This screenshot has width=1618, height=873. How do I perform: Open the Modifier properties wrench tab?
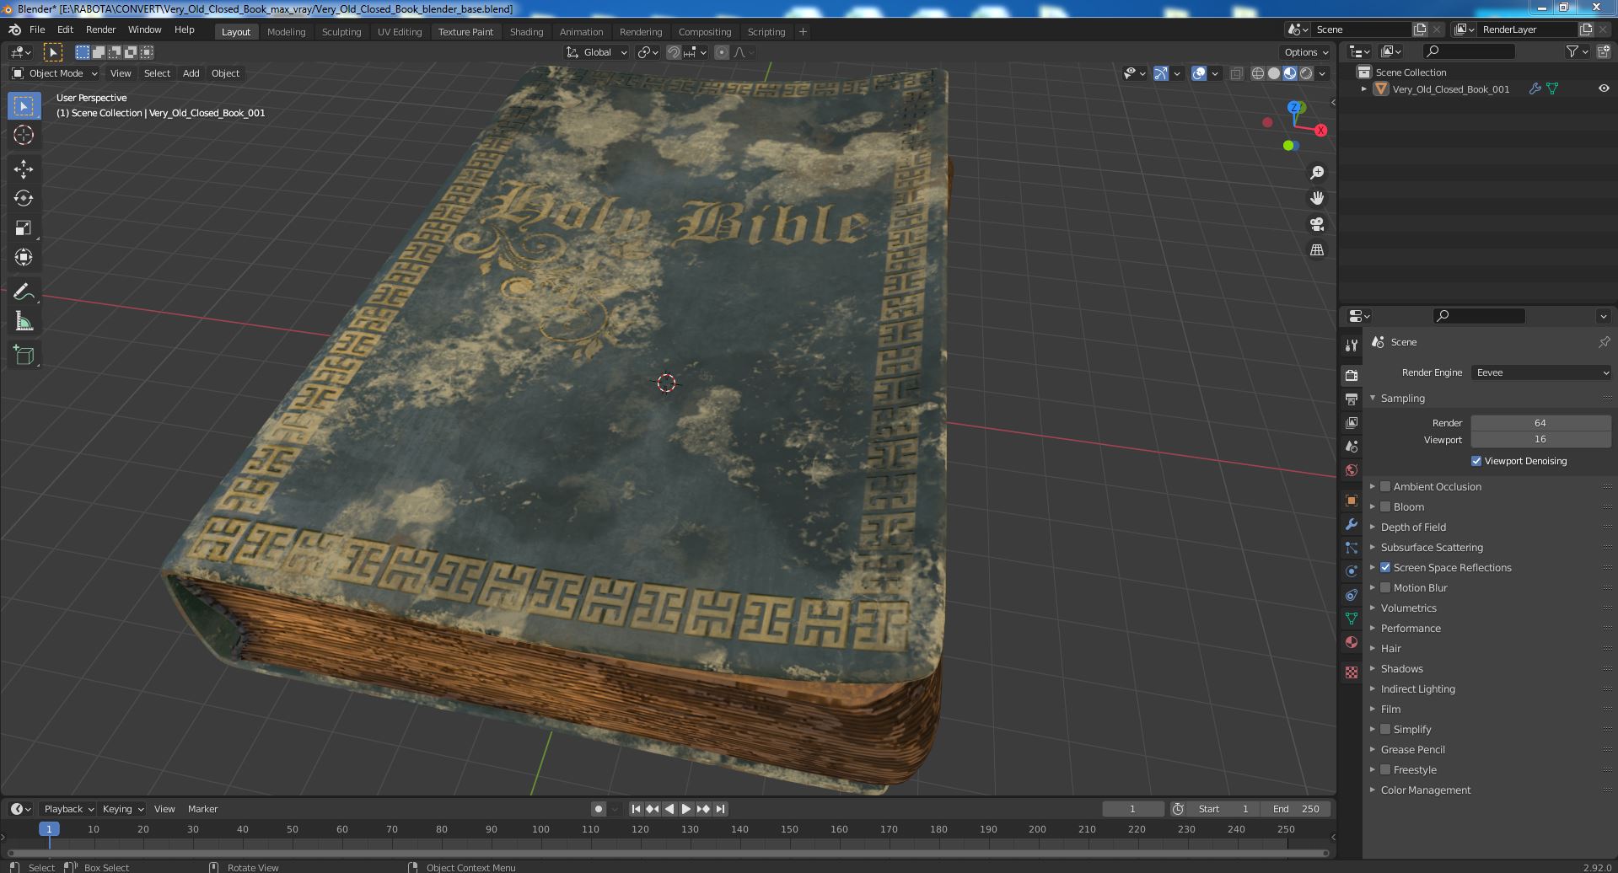tap(1352, 524)
